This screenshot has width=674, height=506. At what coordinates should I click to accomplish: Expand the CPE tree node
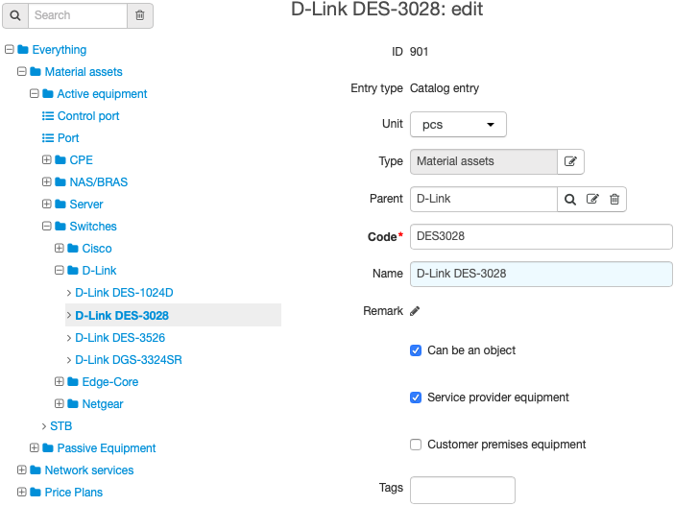[46, 160]
